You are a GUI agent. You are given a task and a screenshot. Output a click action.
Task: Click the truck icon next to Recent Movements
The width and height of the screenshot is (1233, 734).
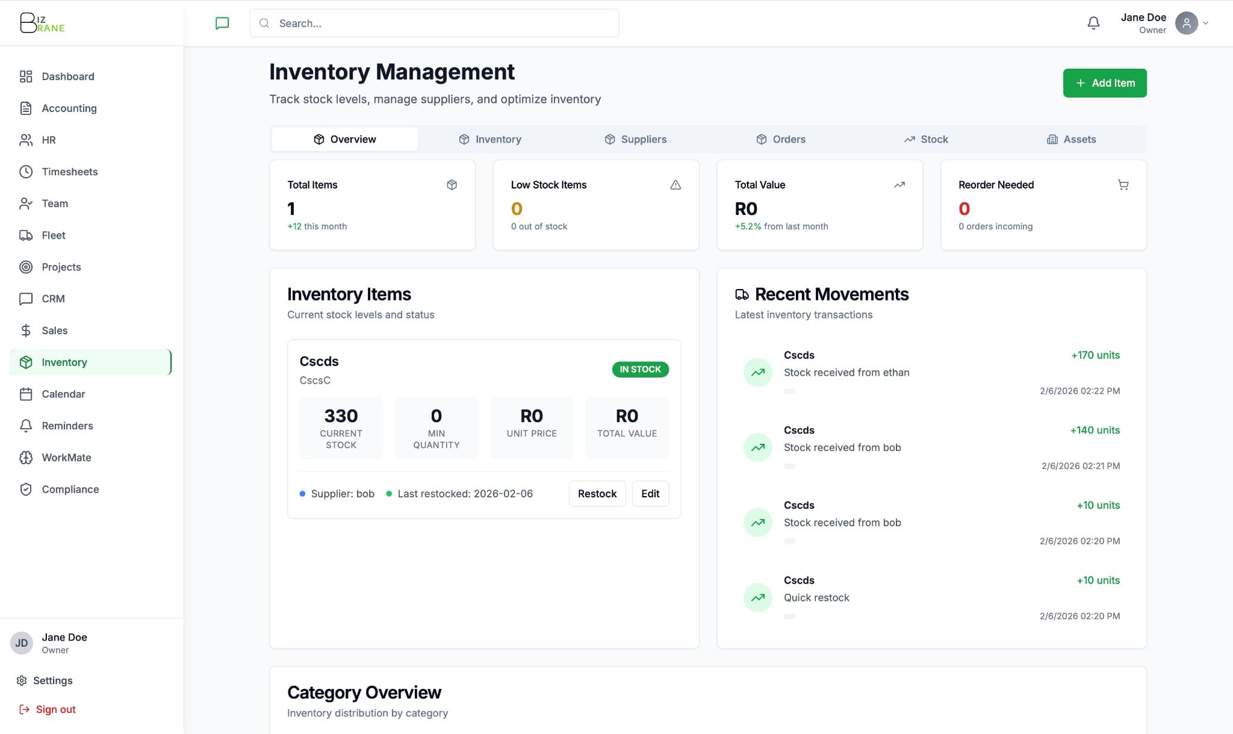point(742,294)
